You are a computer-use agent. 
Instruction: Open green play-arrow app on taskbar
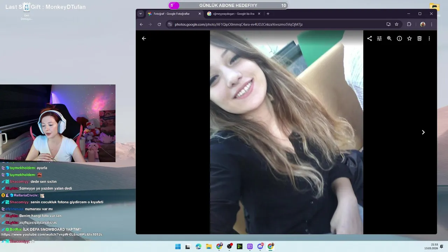240,246
